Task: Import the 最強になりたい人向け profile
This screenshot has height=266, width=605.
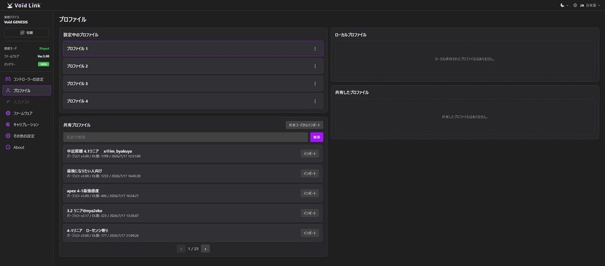Action: point(310,173)
